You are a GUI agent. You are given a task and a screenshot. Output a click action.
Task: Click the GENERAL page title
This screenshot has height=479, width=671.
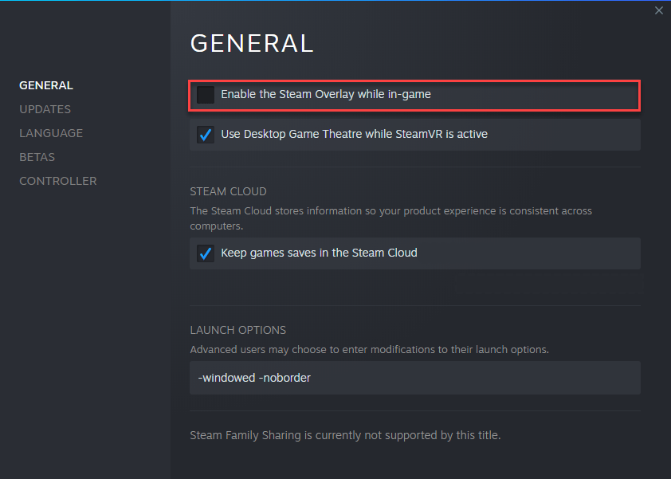tap(252, 43)
